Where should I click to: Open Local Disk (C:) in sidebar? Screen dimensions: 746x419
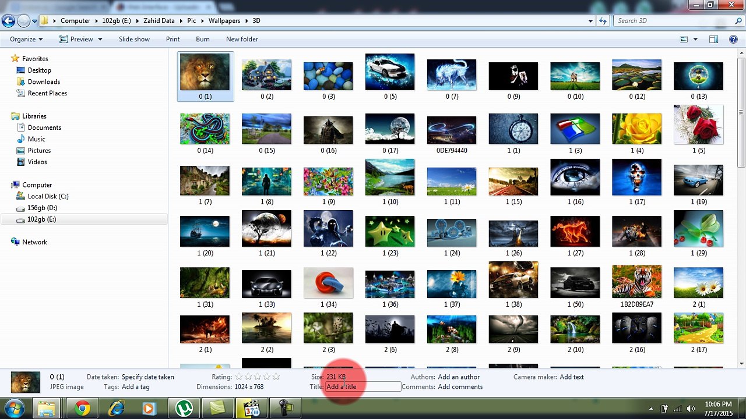pyautogui.click(x=48, y=196)
